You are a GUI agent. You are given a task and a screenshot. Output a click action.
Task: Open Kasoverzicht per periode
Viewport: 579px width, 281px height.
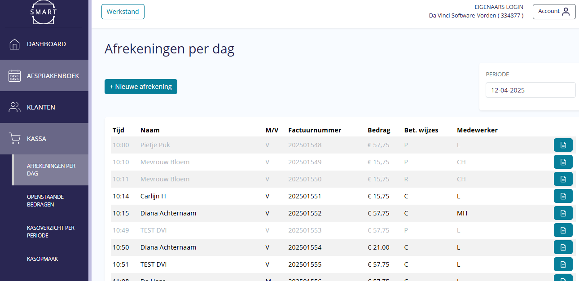[x=50, y=232]
